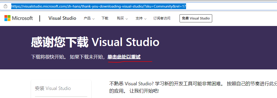Open the Visual Studio brand link
Screen dimensions: 277x98
(x=62, y=18)
